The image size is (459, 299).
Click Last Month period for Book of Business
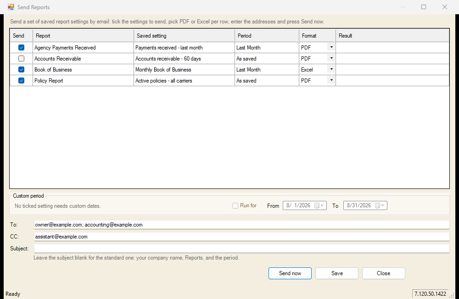(x=267, y=70)
